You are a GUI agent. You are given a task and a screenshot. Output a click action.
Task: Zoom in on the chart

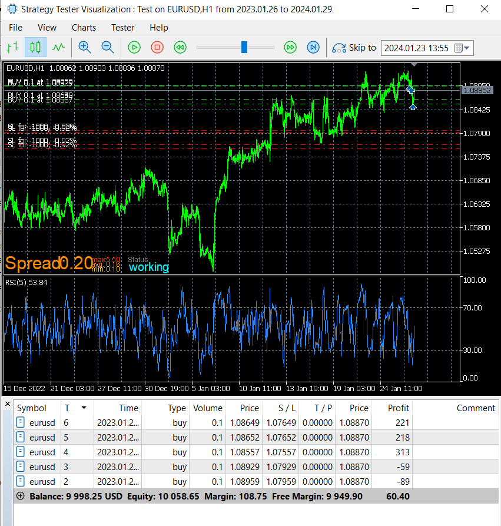(x=85, y=47)
